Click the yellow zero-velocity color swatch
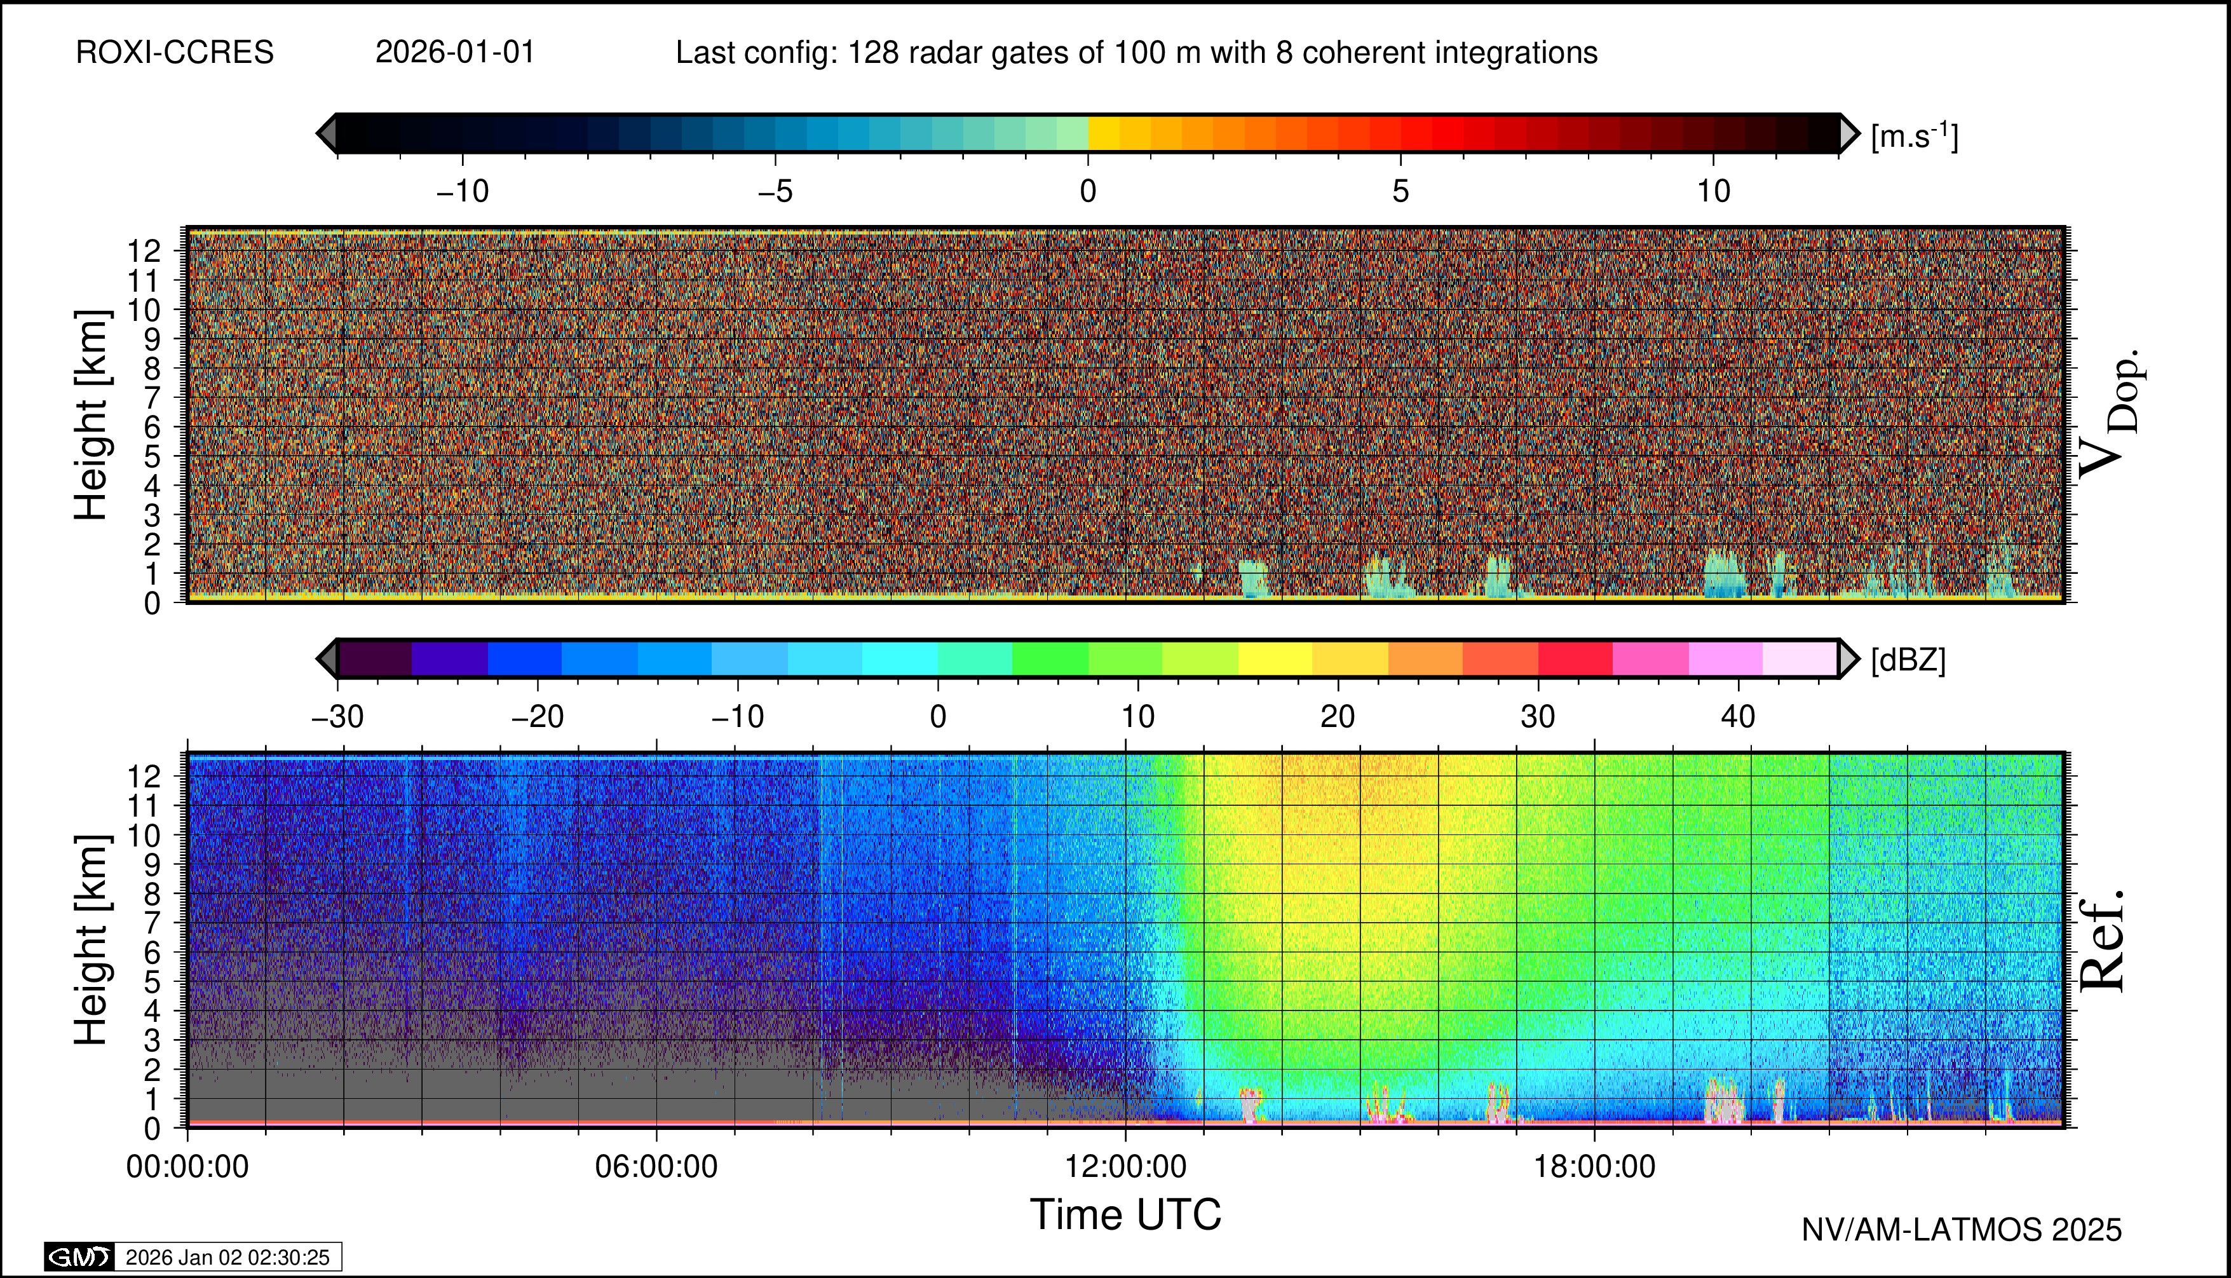2231x1278 pixels. click(x=1103, y=133)
